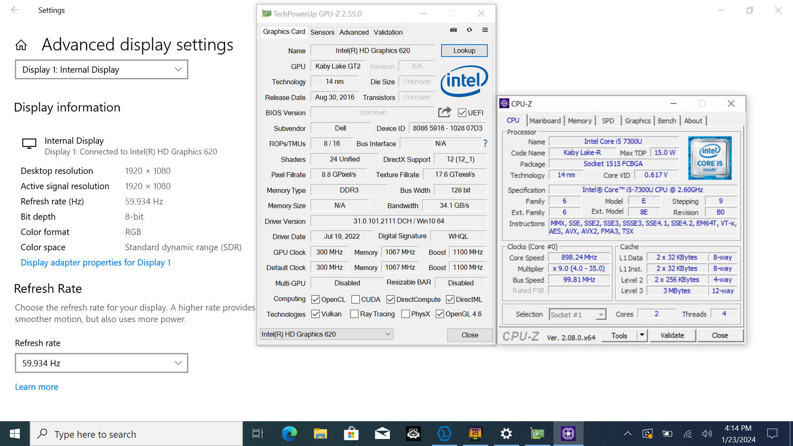Click the Settings home icon
This screenshot has height=446, width=793.
pos(21,46)
